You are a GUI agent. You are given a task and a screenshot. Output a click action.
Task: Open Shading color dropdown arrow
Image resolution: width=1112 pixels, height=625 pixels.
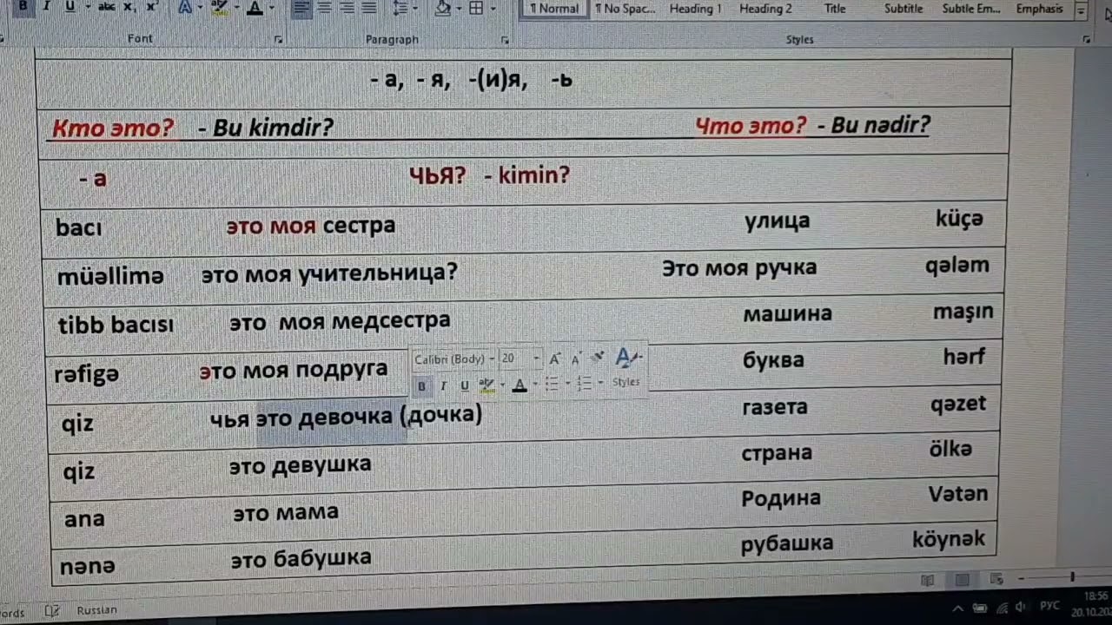(459, 8)
